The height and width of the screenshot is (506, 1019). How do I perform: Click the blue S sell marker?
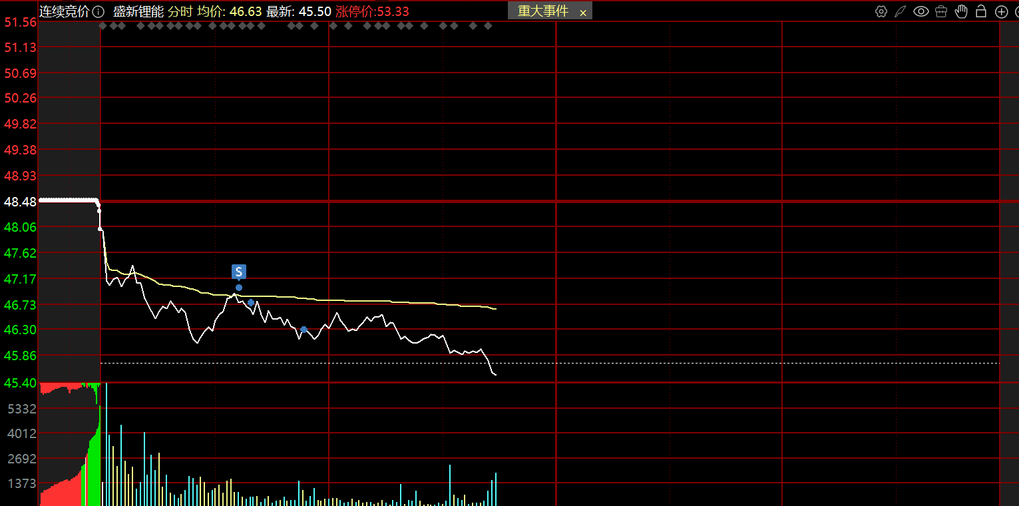pyautogui.click(x=239, y=272)
